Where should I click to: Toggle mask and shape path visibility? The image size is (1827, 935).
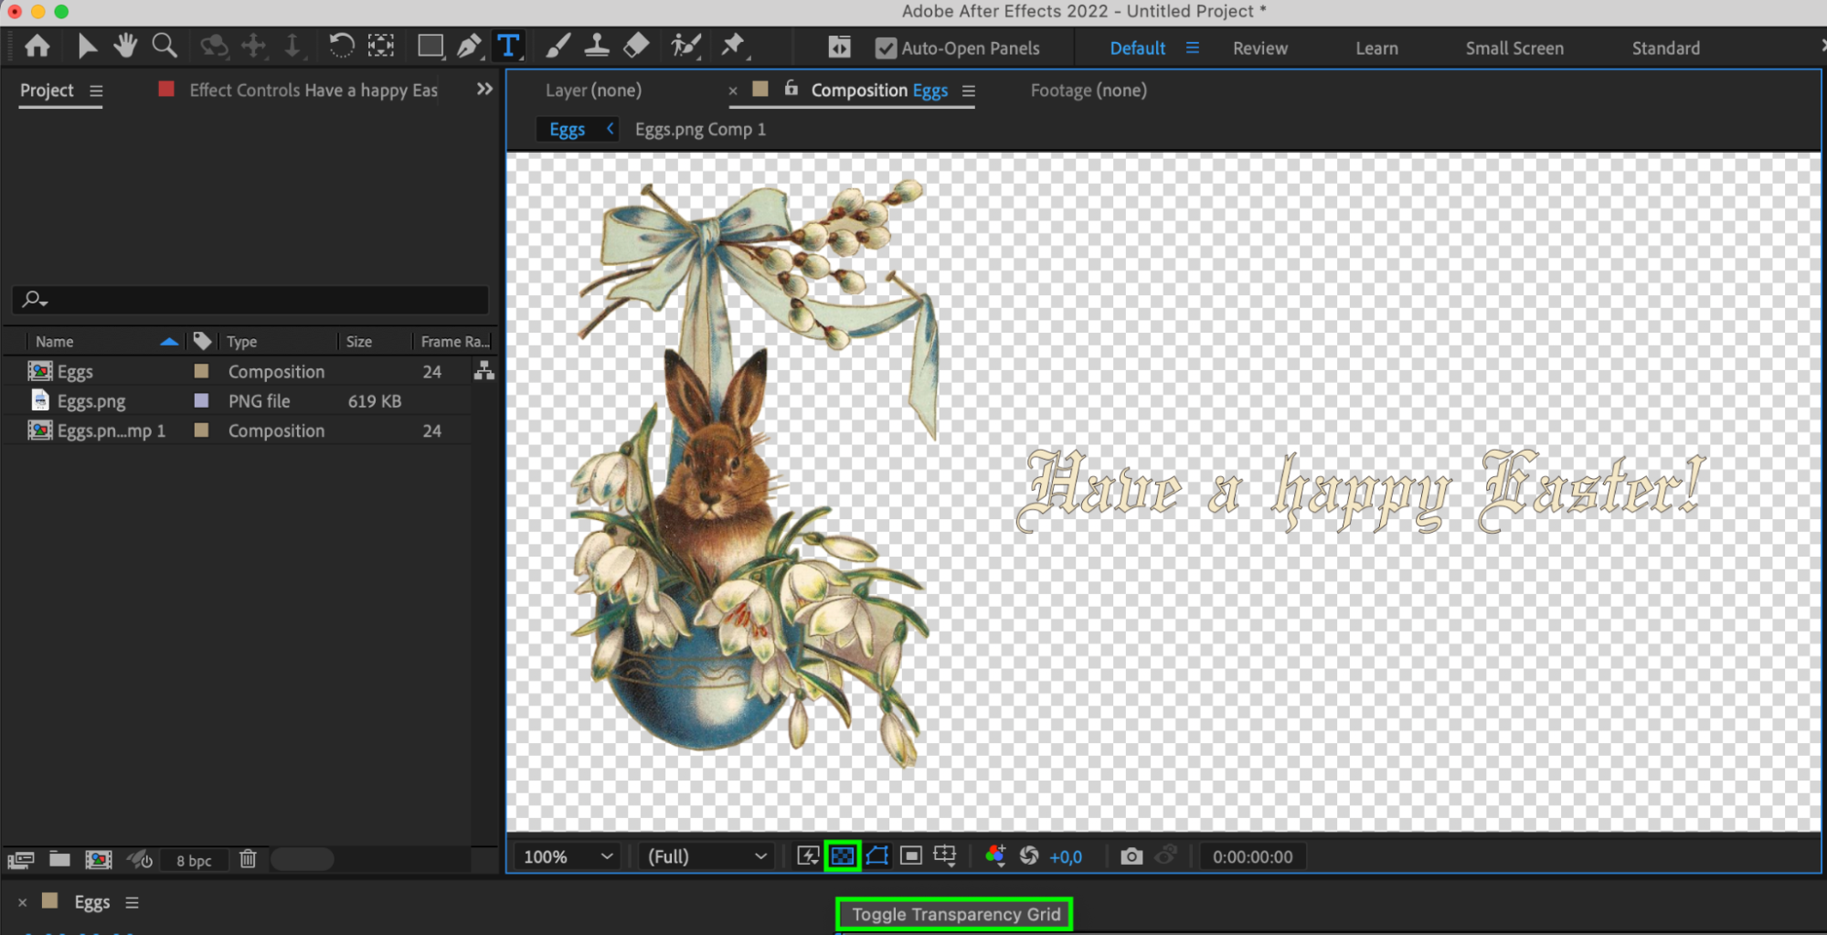pos(876,856)
